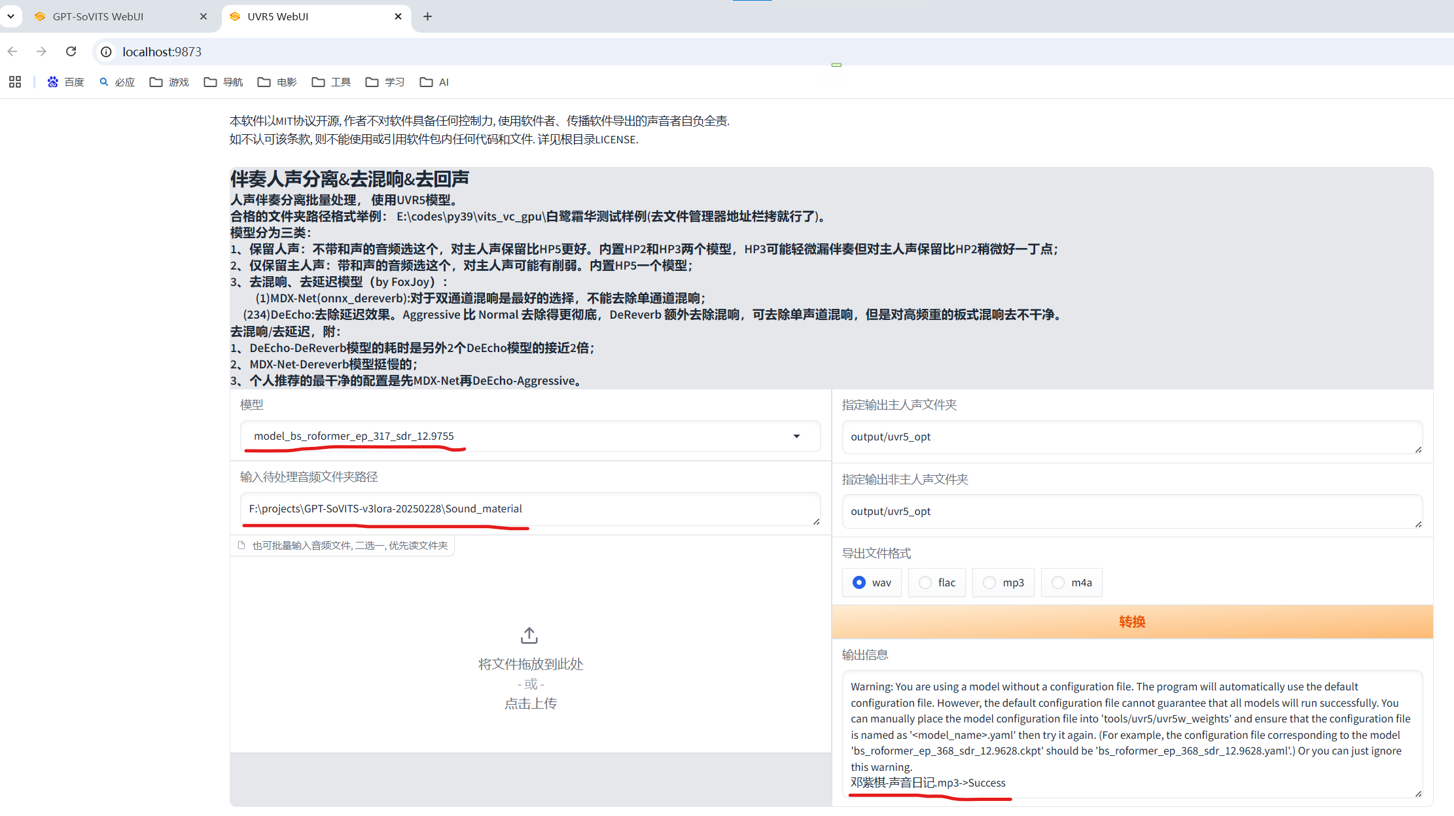Click the audio folder path input field
1454x816 pixels.
coord(529,508)
